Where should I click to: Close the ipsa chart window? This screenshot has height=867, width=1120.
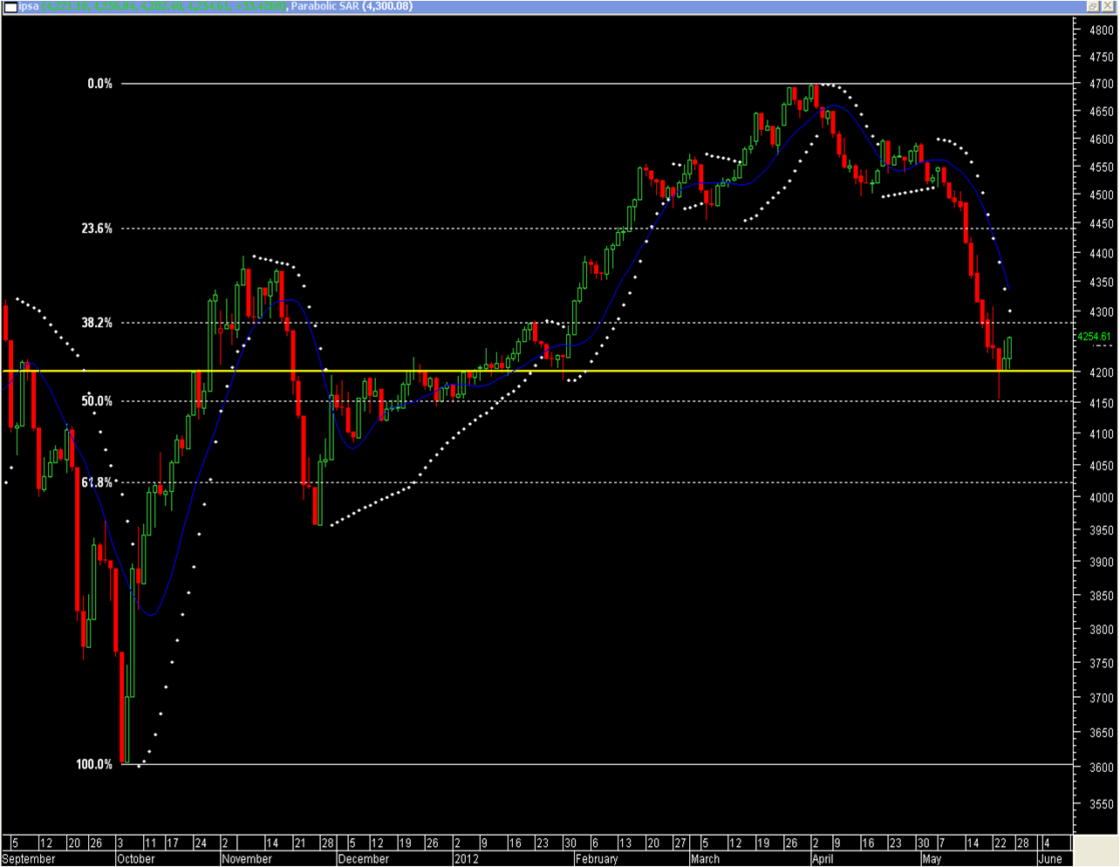(x=1109, y=6)
